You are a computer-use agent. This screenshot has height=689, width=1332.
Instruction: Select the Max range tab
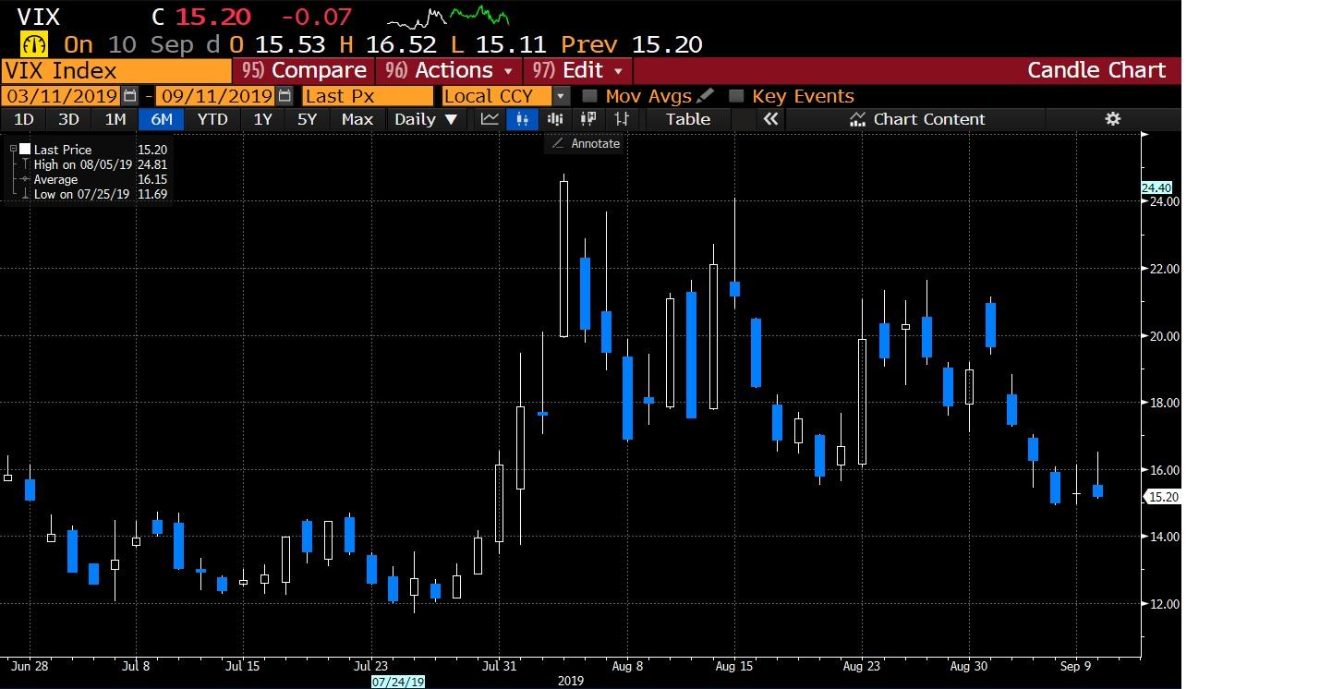(357, 119)
